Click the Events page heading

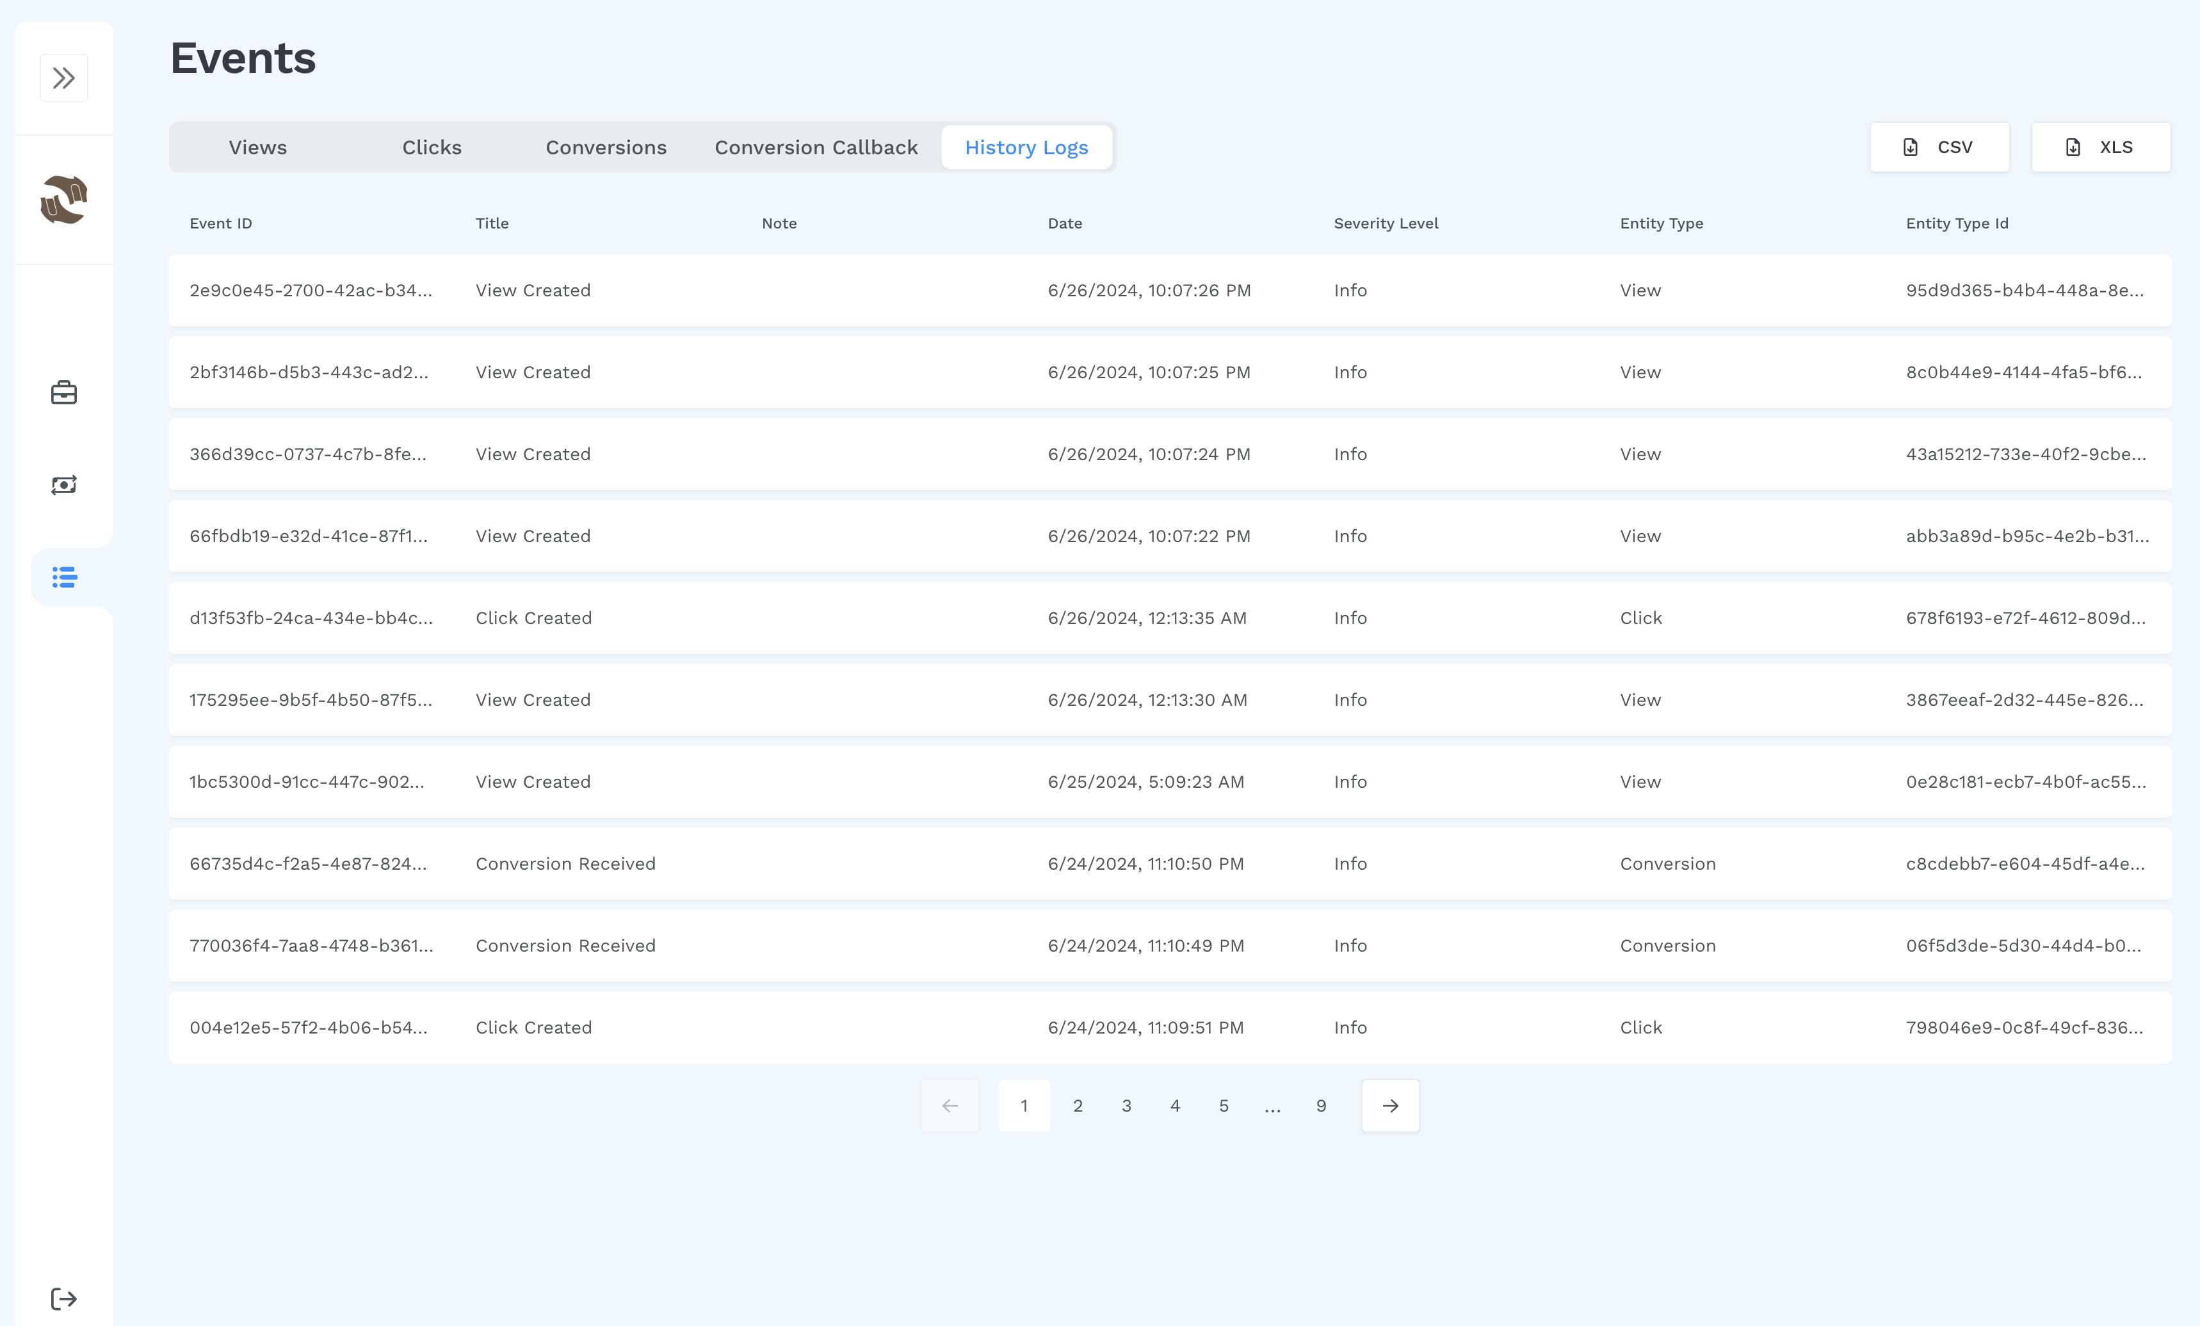pos(243,58)
